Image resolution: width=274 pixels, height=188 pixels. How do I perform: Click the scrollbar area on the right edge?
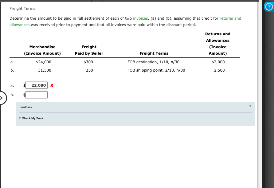point(259,92)
